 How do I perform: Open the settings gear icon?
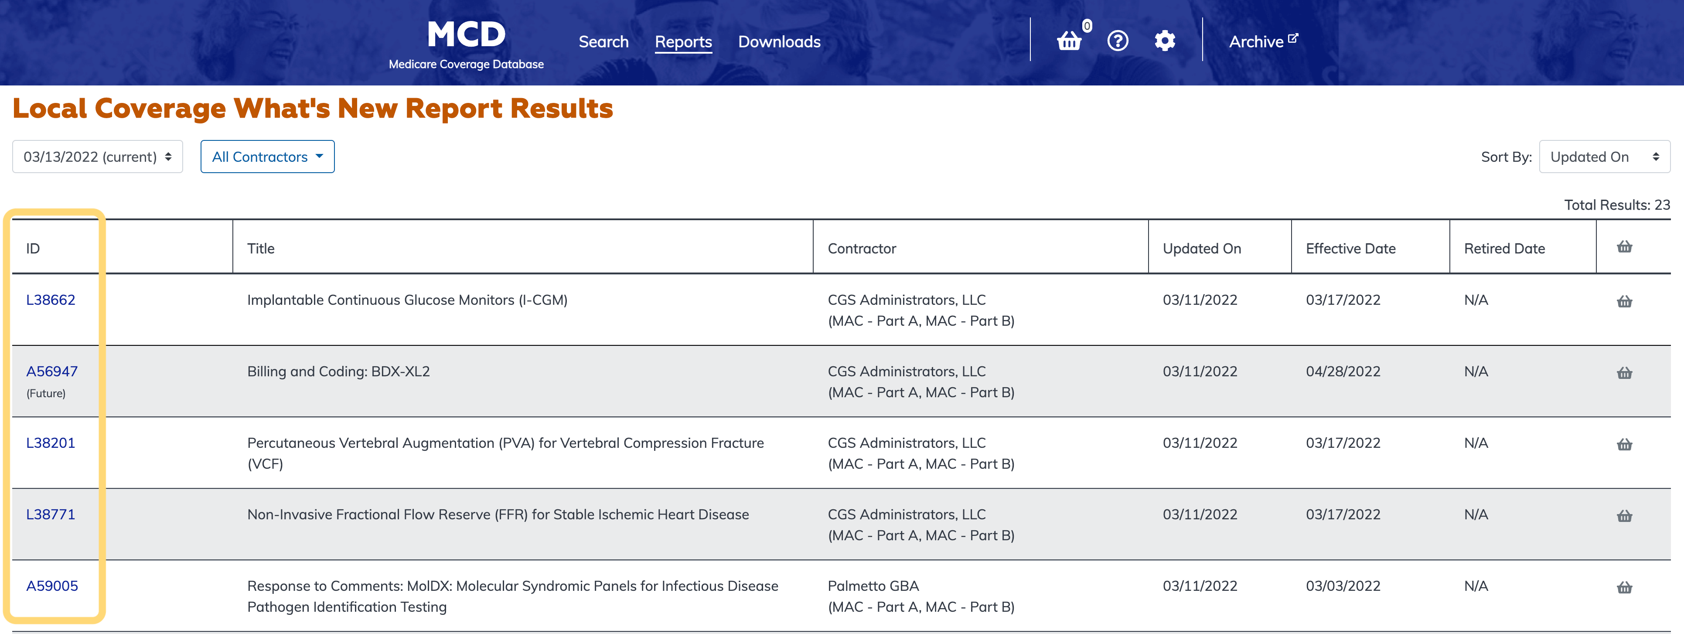pyautogui.click(x=1164, y=41)
